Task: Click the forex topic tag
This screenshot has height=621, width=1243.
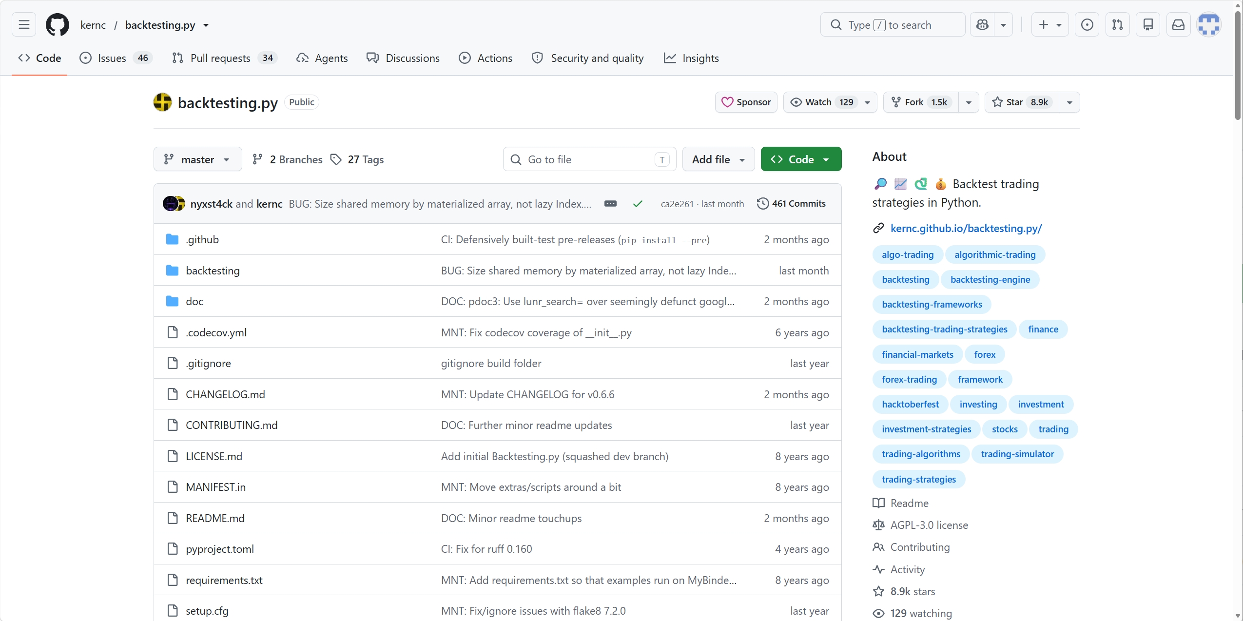Action: point(984,354)
